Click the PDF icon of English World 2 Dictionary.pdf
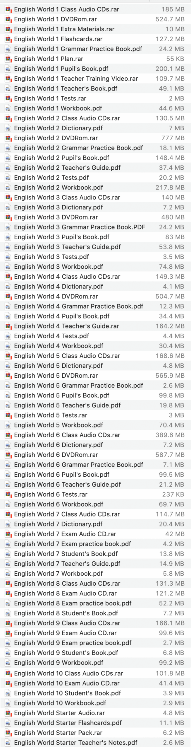Image resolution: width=191 pixels, height=750 pixels. pyautogui.click(x=8, y=128)
